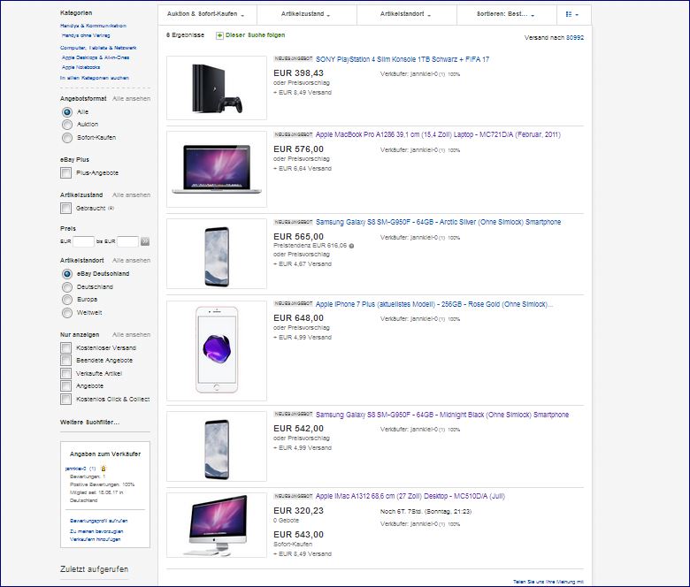Select the Sofort-Kaufen radio button
Image resolution: width=690 pixels, height=587 pixels.
[x=67, y=138]
